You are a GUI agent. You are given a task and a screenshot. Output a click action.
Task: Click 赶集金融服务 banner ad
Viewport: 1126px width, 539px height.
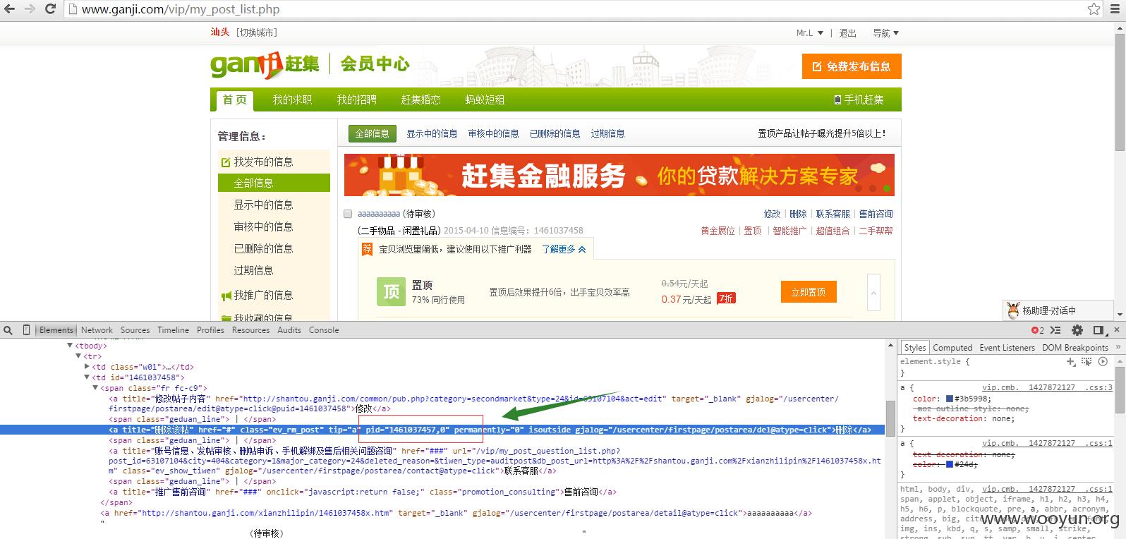coord(619,175)
